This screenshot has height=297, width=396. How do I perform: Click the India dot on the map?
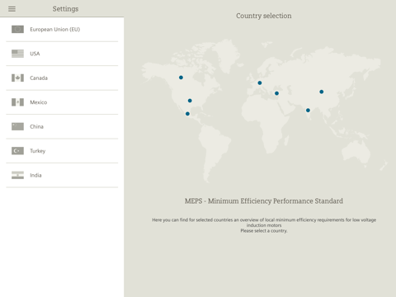308,111
